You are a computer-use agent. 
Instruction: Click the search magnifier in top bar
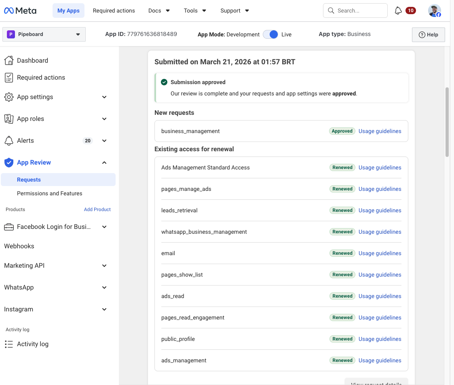(x=331, y=10)
